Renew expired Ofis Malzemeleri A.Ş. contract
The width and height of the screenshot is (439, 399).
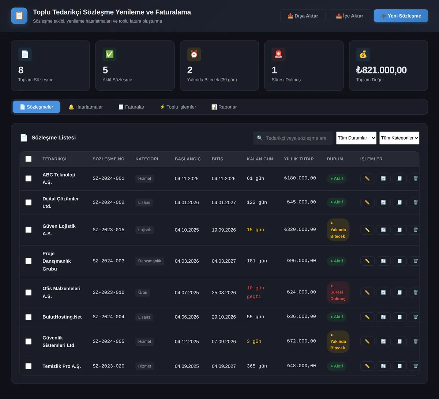383,292
